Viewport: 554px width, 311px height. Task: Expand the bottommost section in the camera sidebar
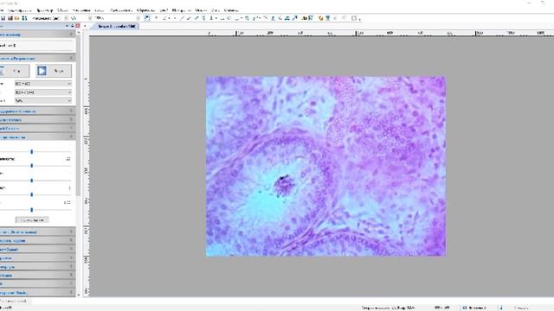click(37, 292)
